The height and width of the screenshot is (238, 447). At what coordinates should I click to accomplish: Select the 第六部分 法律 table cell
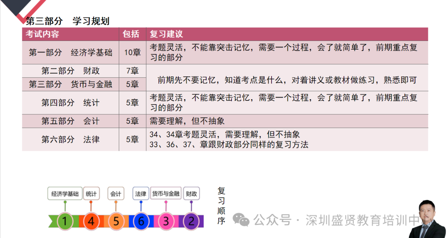(70, 140)
